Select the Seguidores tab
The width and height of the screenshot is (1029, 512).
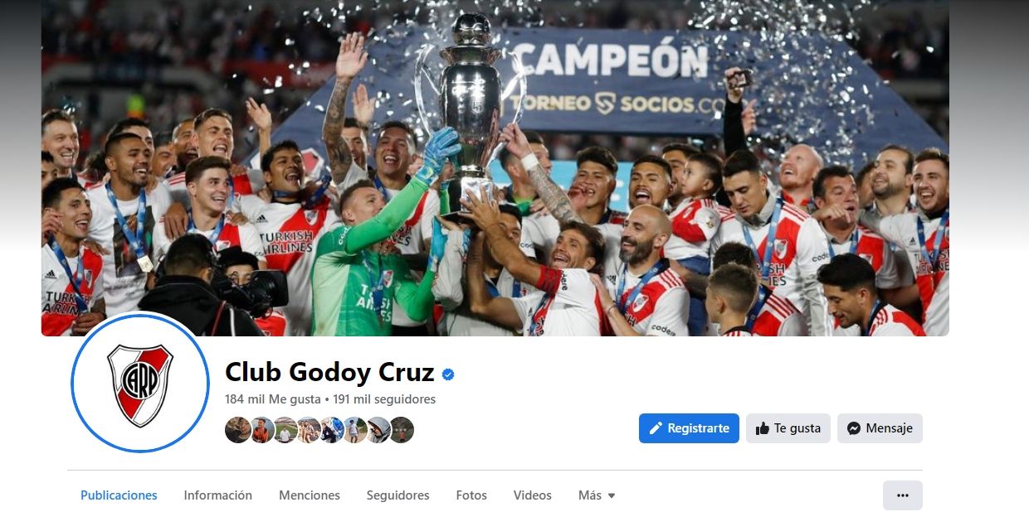click(x=398, y=495)
